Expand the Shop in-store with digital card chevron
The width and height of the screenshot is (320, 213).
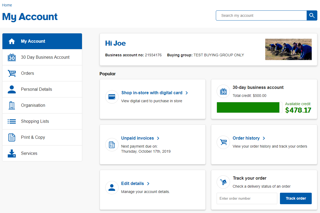187,93
